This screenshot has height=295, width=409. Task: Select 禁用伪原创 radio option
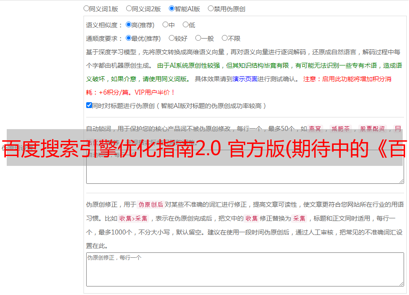point(211,9)
